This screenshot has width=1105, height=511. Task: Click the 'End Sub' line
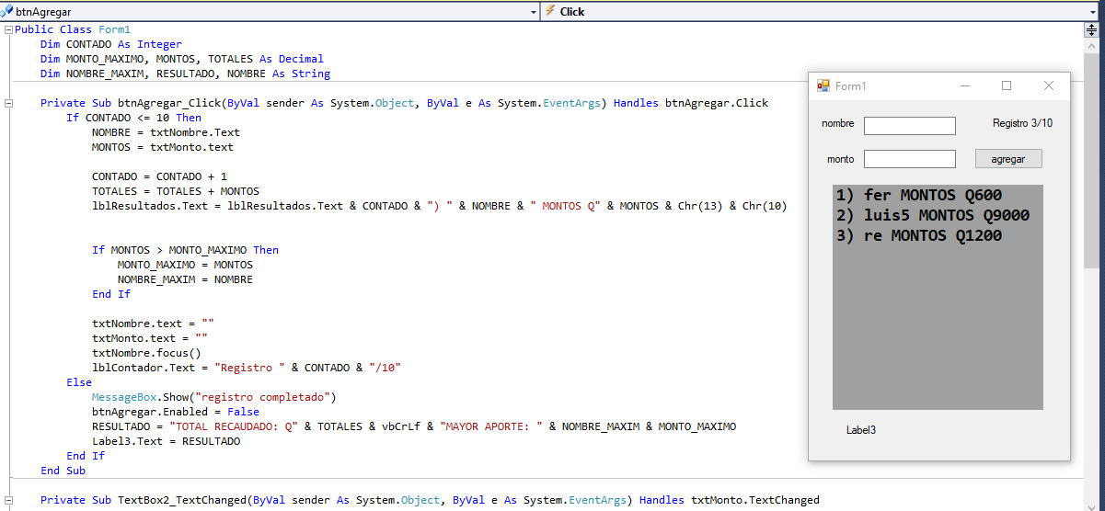(x=63, y=471)
